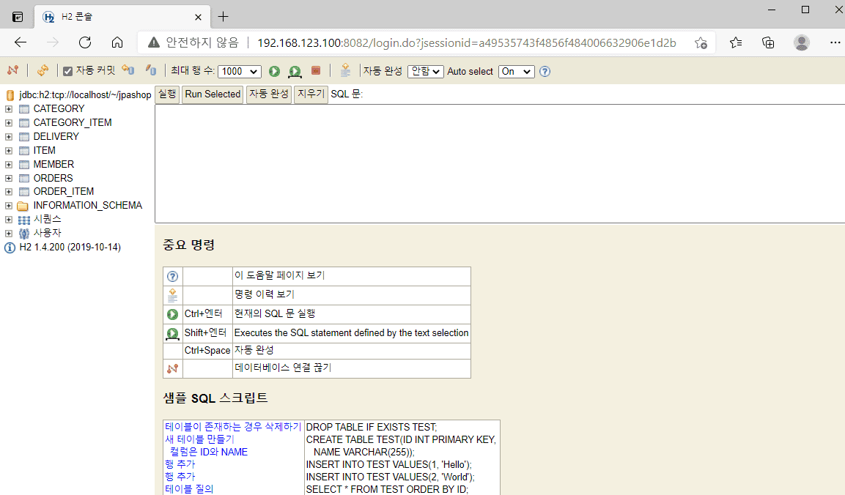Click the INFORMATION_SCHEMA folder icon
This screenshot has width=845, height=495.
[x=23, y=206]
